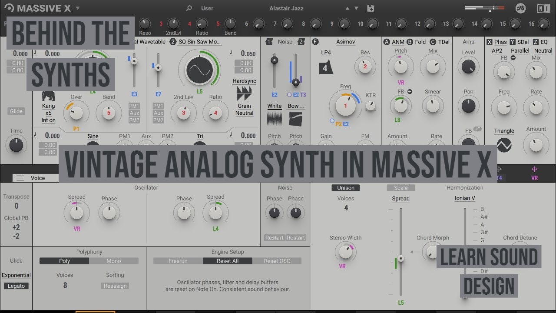556x313 pixels.
Task: Enable the Unison button
Action: tap(346, 188)
